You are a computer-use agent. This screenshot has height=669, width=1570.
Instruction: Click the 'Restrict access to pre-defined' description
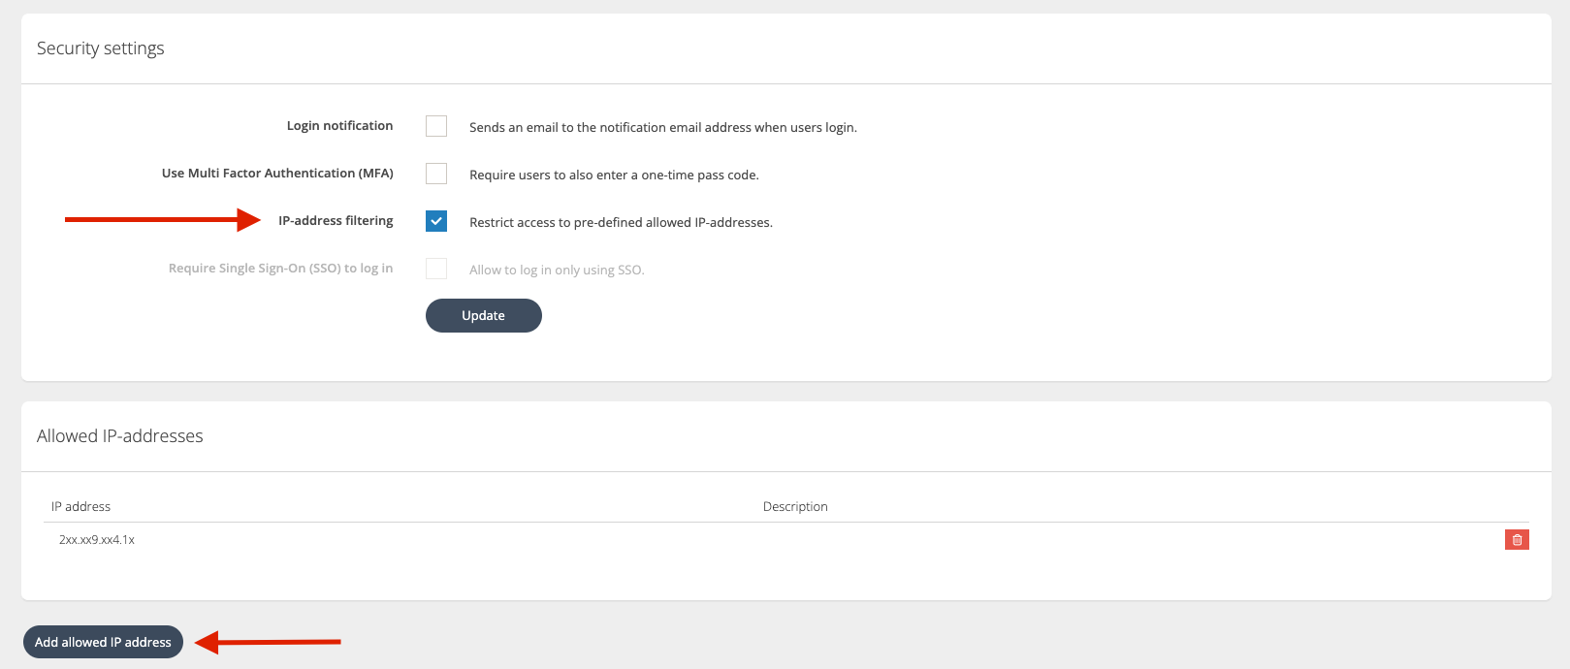click(x=621, y=222)
